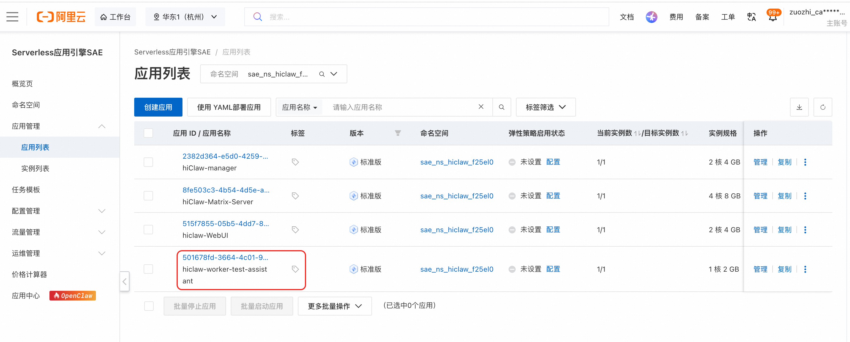850x342 pixels.
Task: Check the hiClaw-Matrix-Server row checkbox
Action: pyautogui.click(x=148, y=196)
